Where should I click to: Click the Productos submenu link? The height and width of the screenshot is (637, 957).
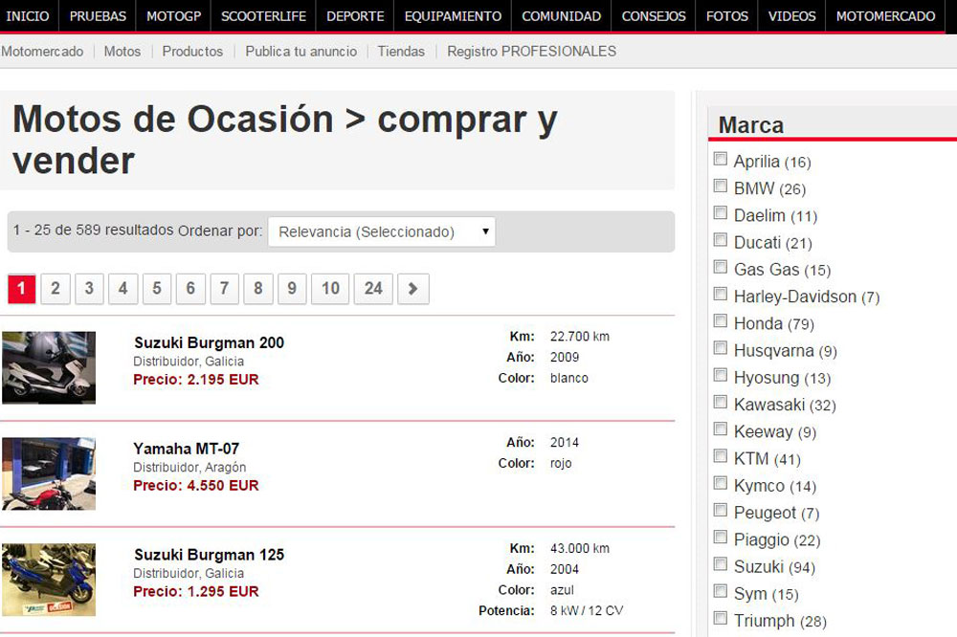pyautogui.click(x=192, y=52)
